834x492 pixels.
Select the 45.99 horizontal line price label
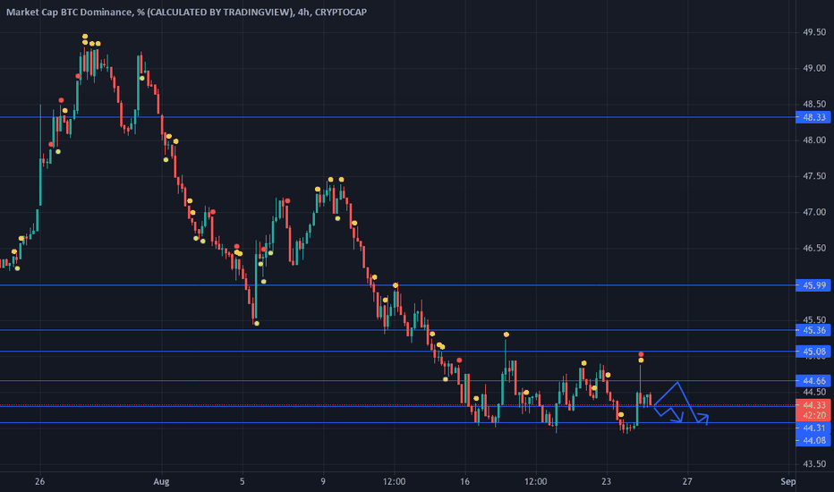click(813, 285)
